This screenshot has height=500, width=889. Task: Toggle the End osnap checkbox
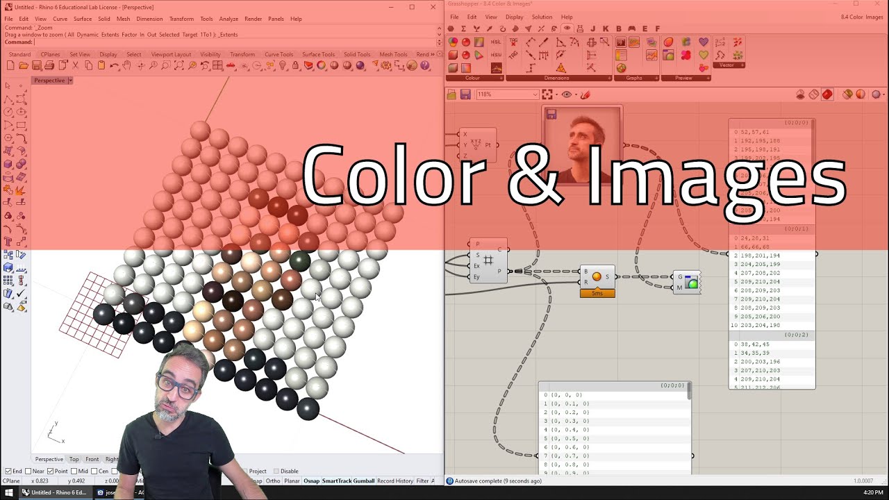(8, 471)
